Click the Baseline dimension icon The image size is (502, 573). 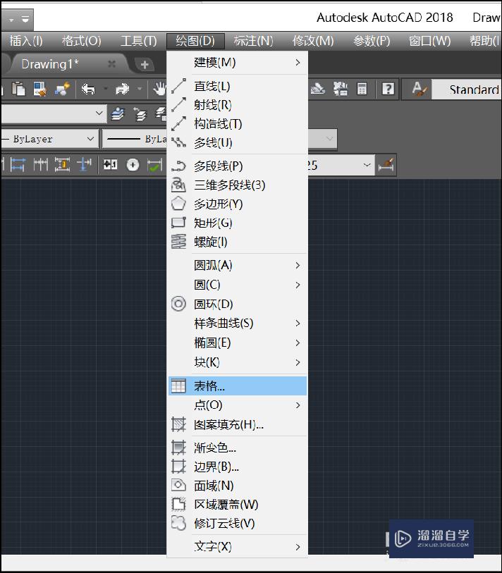coord(18,165)
